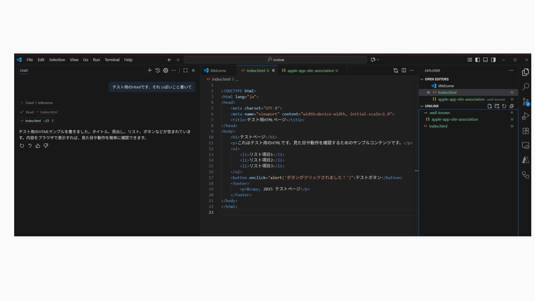This screenshot has width=535, height=301.
Task: Undo the last chat request
Action: (x=30, y=146)
